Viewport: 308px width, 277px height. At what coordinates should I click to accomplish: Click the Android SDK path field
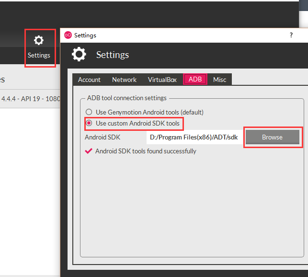click(x=194, y=137)
